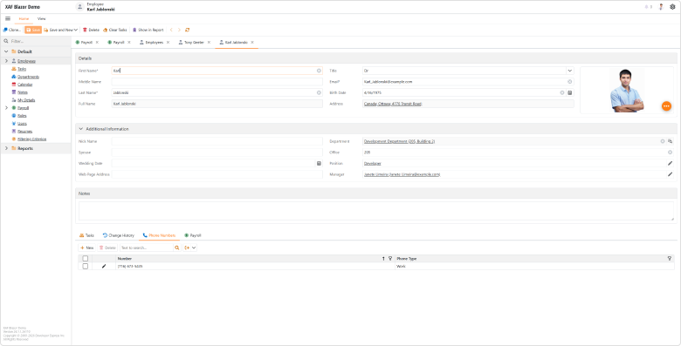681x346 pixels.
Task: Expand the Employees tree node
Action: coord(6,61)
